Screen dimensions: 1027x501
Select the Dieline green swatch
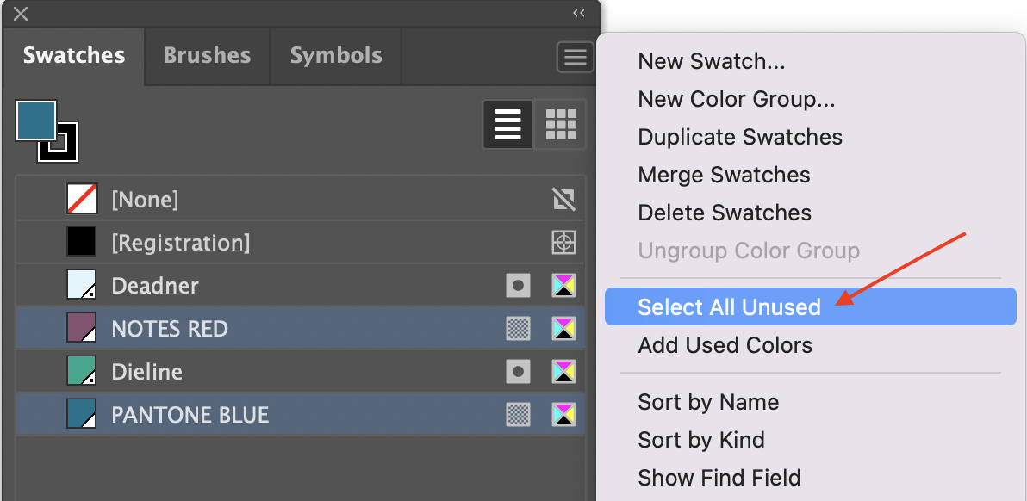tap(81, 372)
